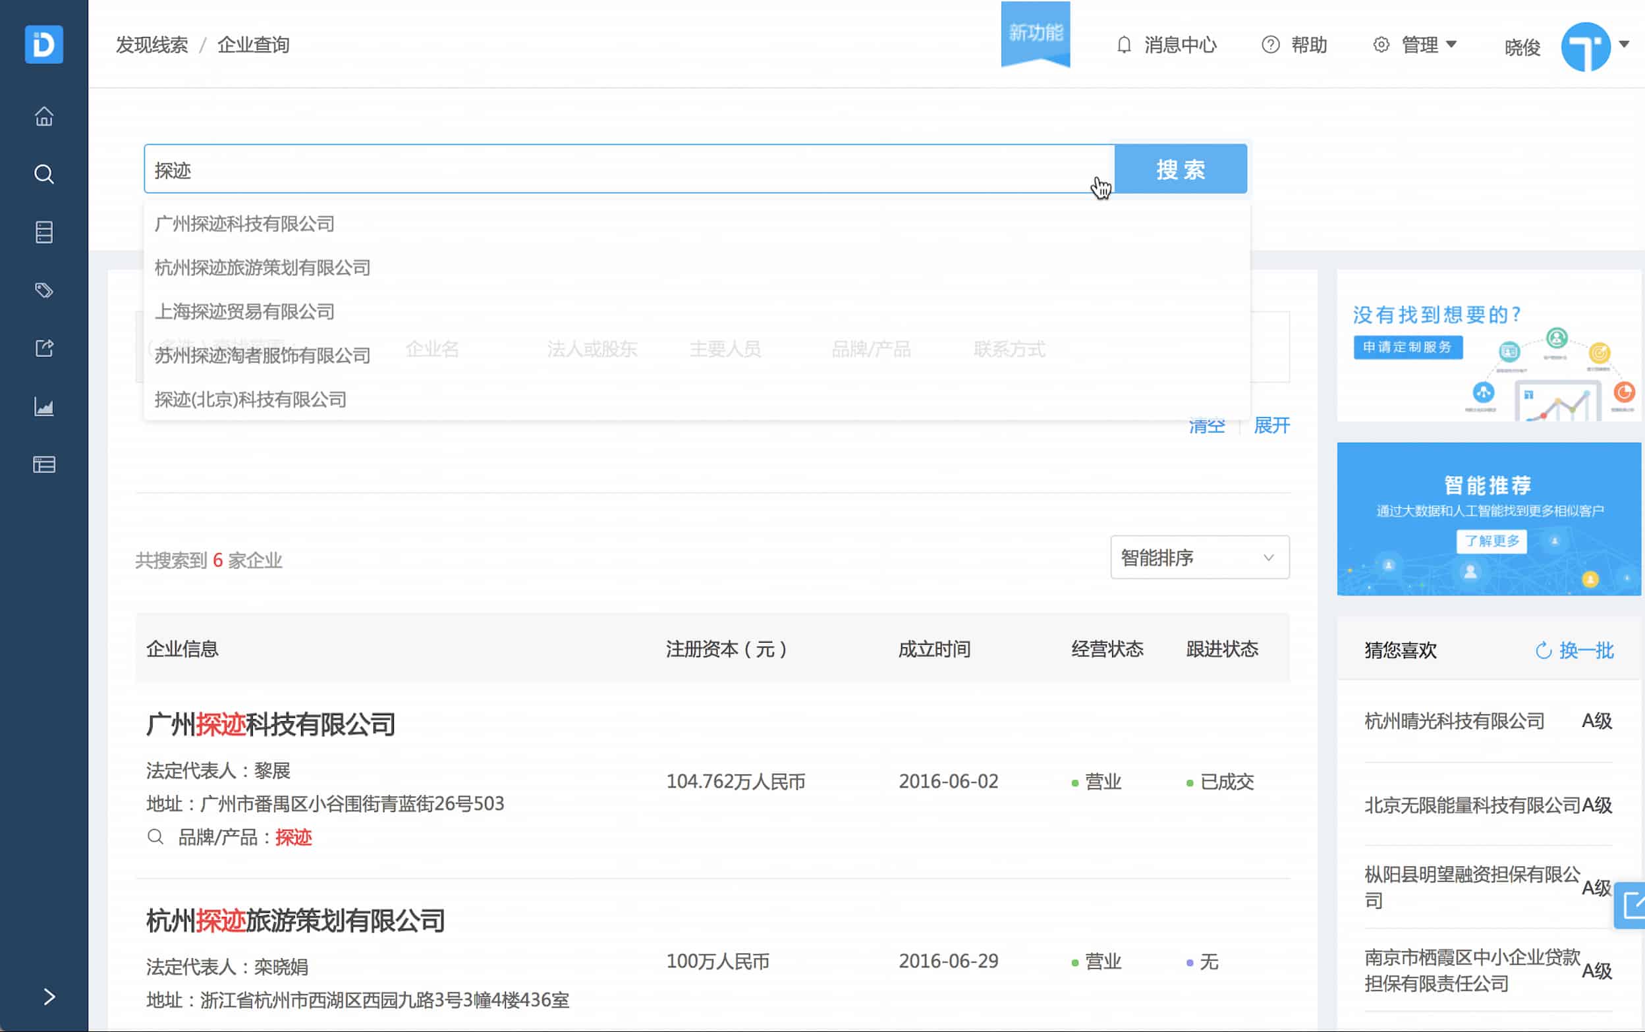This screenshot has width=1645, height=1032.
Task: Open the home icon in sidebar
Action: click(x=43, y=116)
